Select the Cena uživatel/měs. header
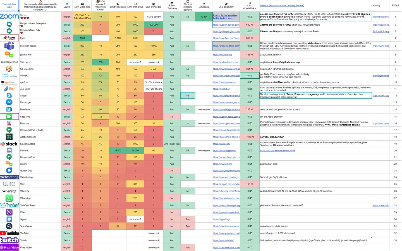The width and height of the screenshot is (402, 251). tap(250, 5)
